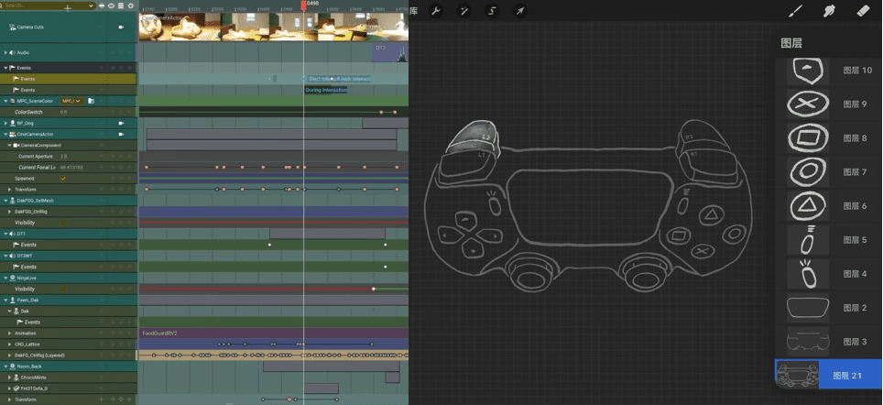Click the browse icon next to MPC_SceneColor dropdown
883x405 pixels.
click(91, 101)
